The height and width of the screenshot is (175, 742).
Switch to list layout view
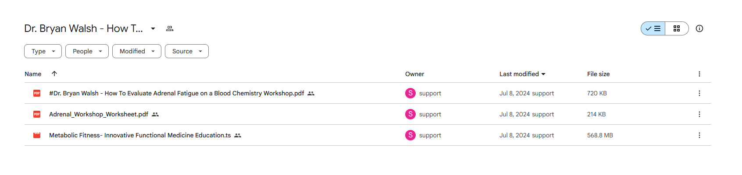coord(653,28)
